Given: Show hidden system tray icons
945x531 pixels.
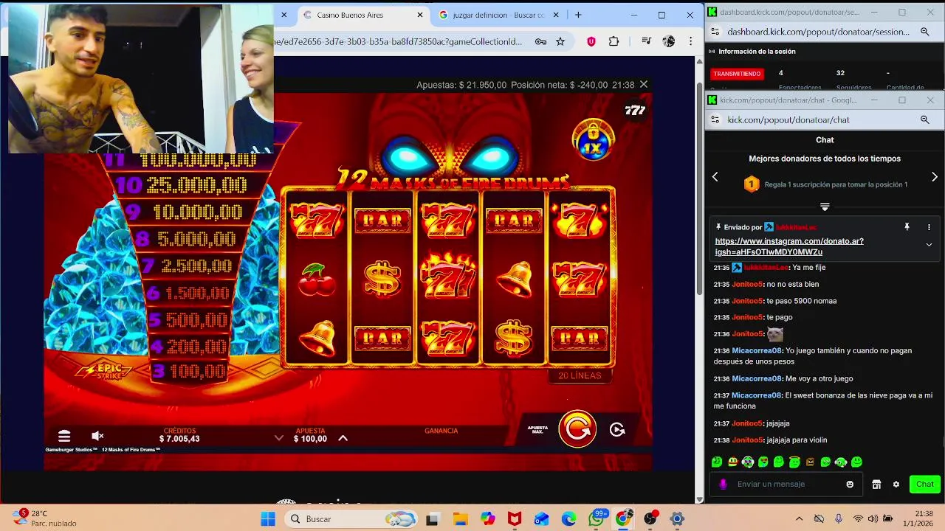Looking at the screenshot, I should pos(799,518).
